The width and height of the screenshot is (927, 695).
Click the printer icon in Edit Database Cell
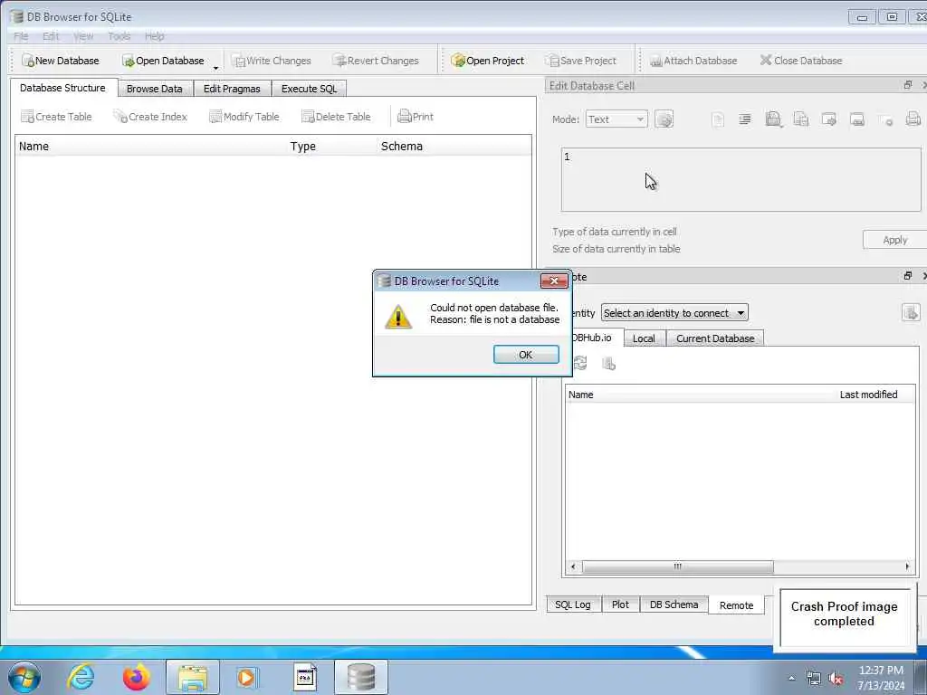point(913,119)
